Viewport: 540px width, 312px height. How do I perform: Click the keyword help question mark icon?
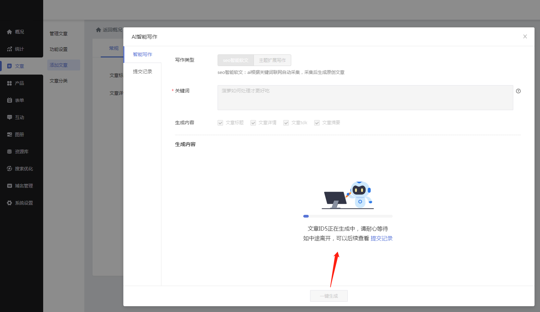[518, 91]
